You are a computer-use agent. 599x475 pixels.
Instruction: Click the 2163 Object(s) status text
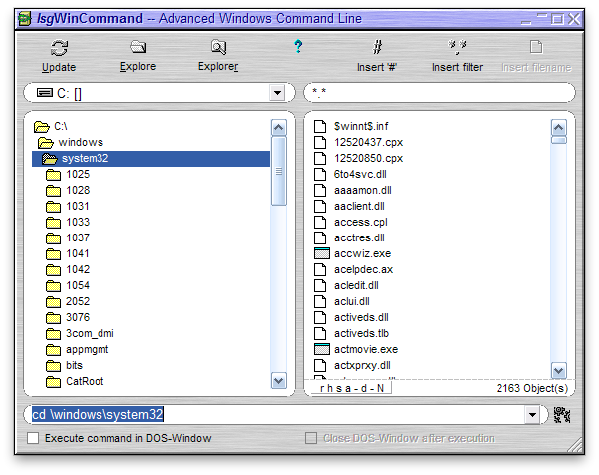532,388
